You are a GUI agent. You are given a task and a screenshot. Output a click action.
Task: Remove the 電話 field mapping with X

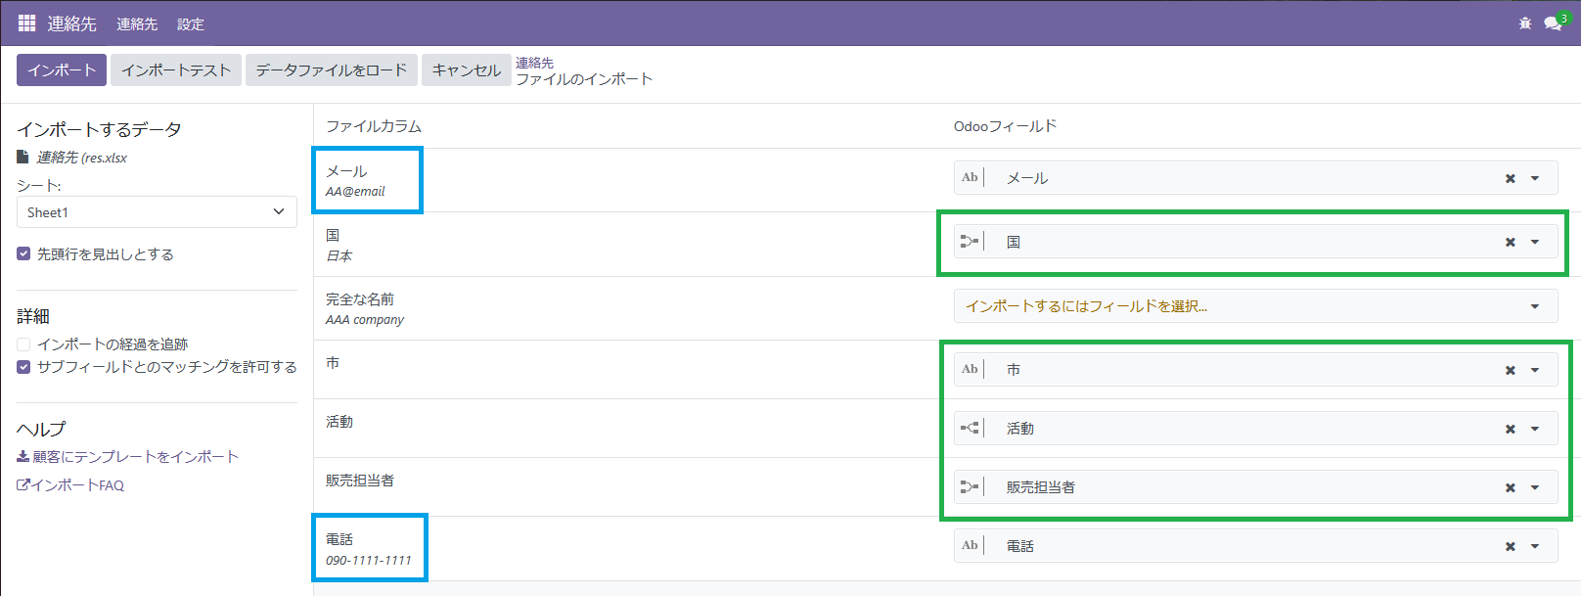click(x=1510, y=546)
